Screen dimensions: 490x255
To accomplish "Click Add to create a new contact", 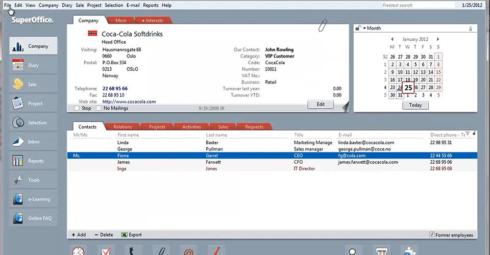I will point(79,235).
